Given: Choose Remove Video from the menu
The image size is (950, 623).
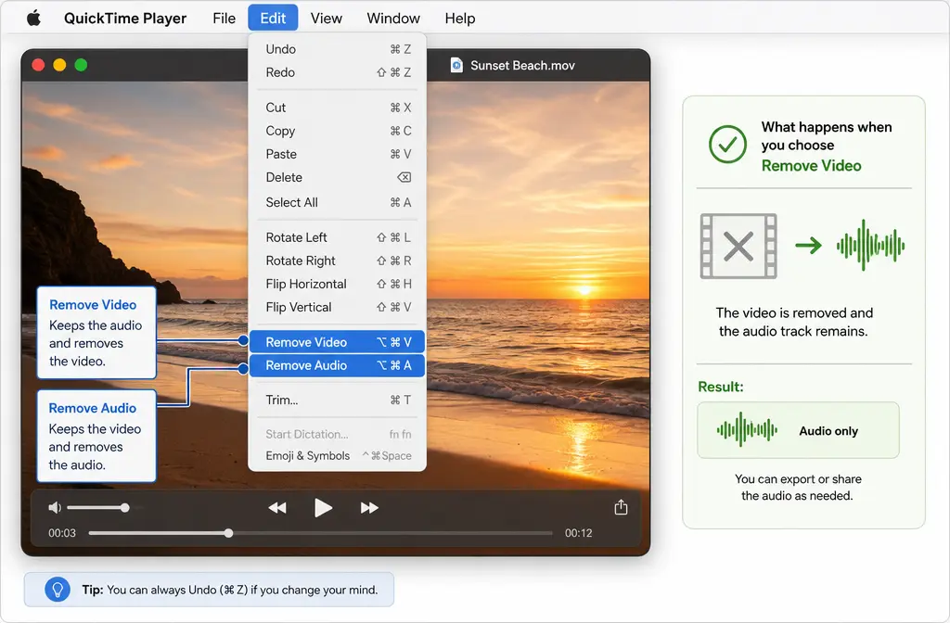Looking at the screenshot, I should click(x=337, y=342).
